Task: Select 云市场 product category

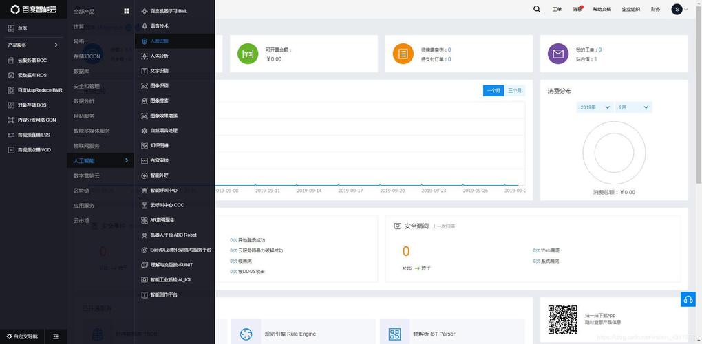Action: coord(81,221)
